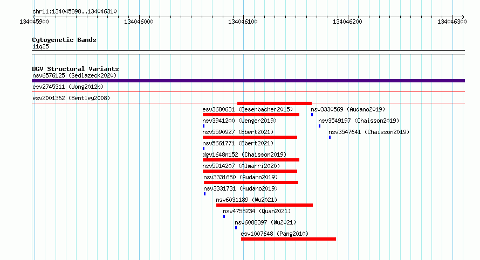Select blue marker under nsv3941200
Image resolution: width=480 pixels, height=260 pixels.
point(203,126)
